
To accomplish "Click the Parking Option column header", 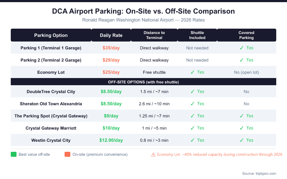I will click(x=51, y=35).
